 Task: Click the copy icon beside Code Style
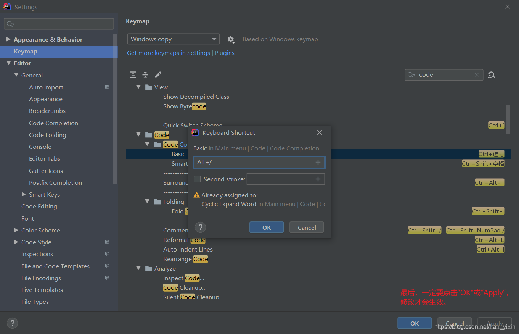click(107, 242)
